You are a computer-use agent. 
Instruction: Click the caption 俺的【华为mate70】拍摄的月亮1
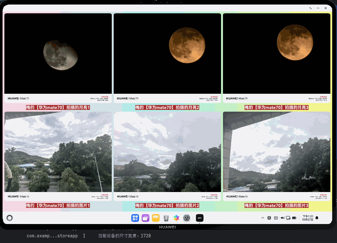pos(58,108)
